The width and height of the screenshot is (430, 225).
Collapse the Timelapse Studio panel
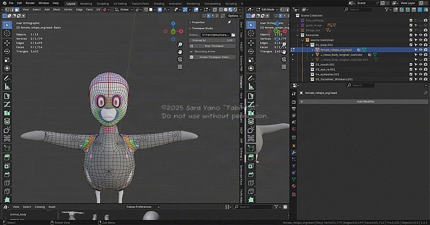(x=190, y=28)
